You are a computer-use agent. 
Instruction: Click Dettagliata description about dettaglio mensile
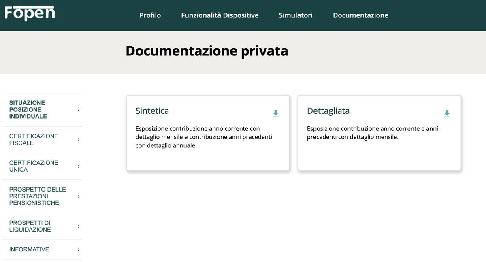[x=373, y=133]
